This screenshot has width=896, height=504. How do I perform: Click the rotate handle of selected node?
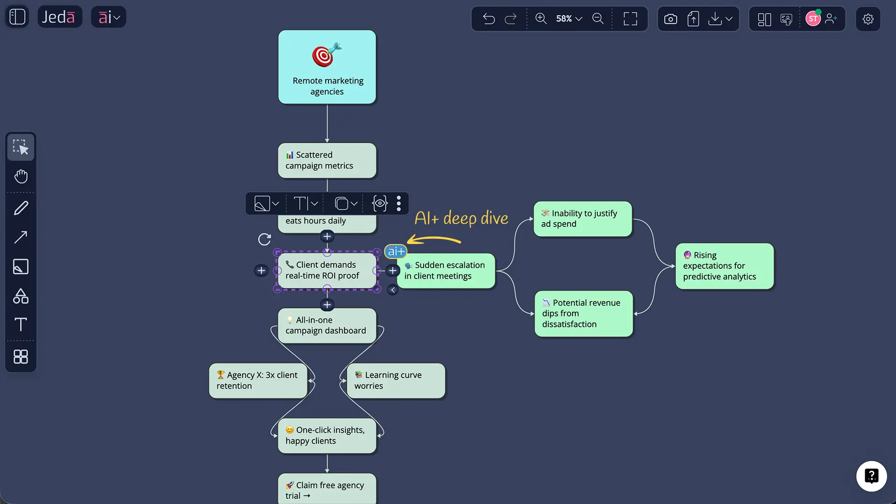coord(265,239)
